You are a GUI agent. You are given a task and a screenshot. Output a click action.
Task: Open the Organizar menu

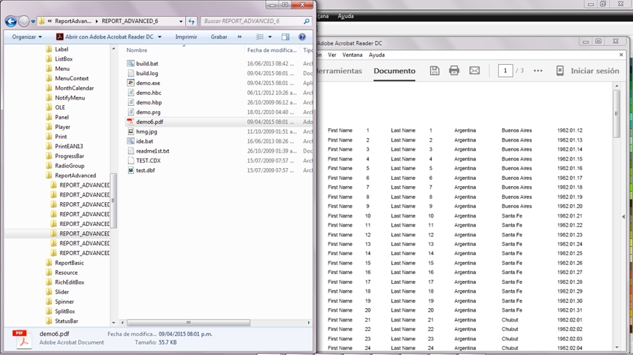tap(26, 37)
